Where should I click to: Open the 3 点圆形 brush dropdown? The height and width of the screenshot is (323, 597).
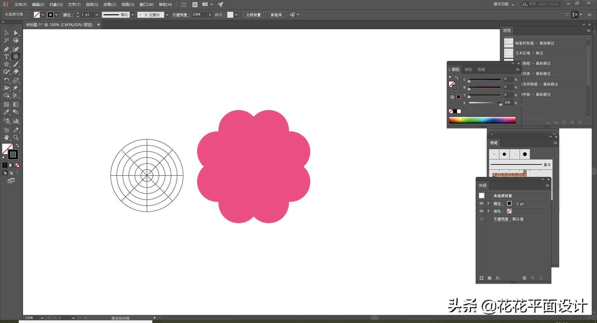point(167,15)
